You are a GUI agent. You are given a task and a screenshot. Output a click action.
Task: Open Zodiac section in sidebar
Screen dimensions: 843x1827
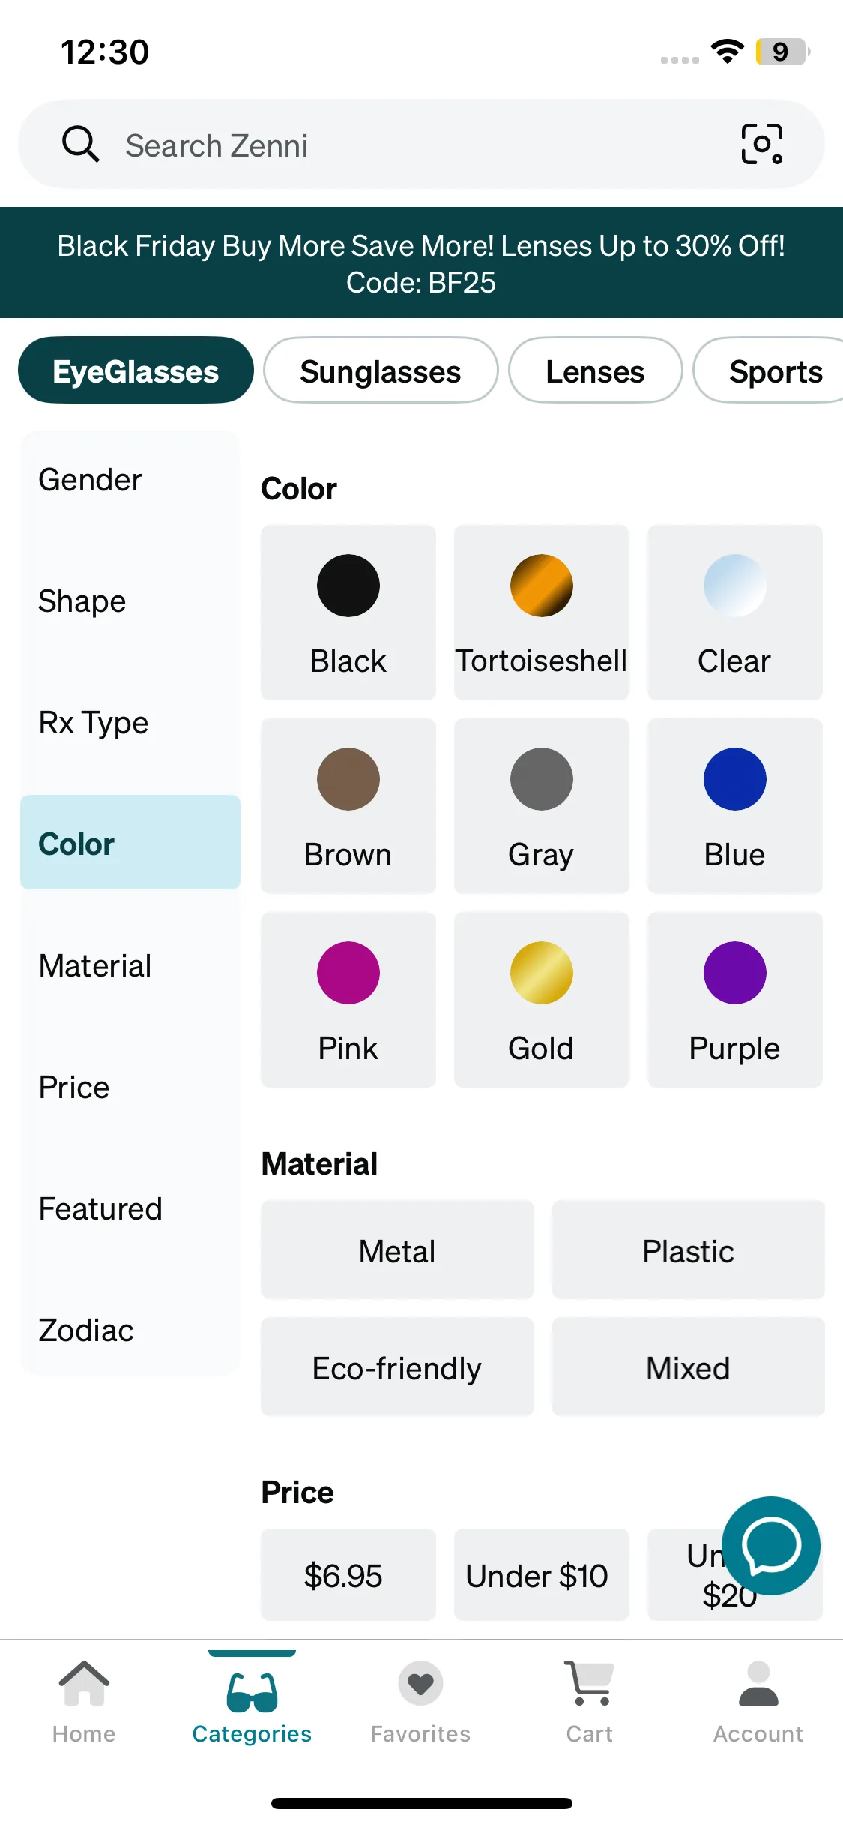pyautogui.click(x=86, y=1330)
